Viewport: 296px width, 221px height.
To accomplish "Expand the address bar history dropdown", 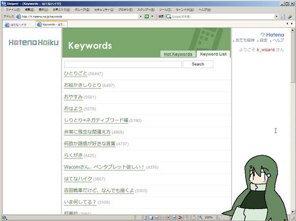I will tap(140, 17).
